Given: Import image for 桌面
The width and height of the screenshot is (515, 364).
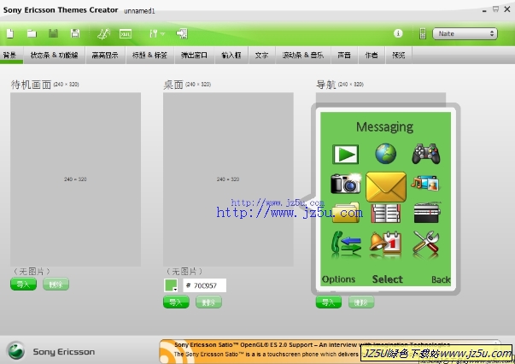Looking at the screenshot, I should (176, 302).
